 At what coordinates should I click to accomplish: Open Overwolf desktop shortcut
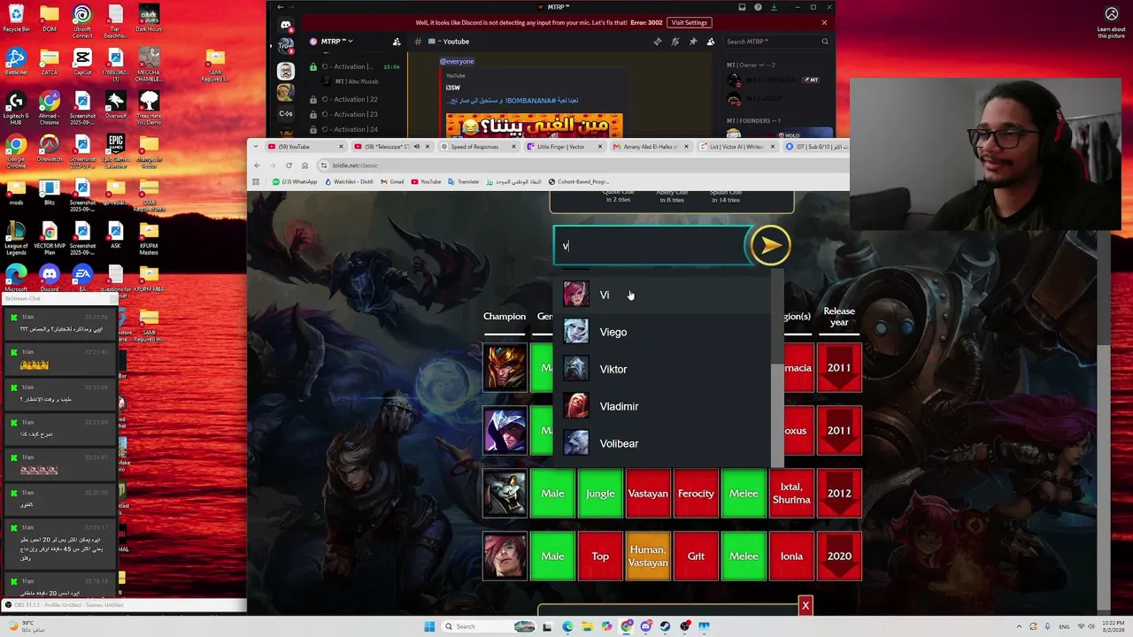(116, 105)
